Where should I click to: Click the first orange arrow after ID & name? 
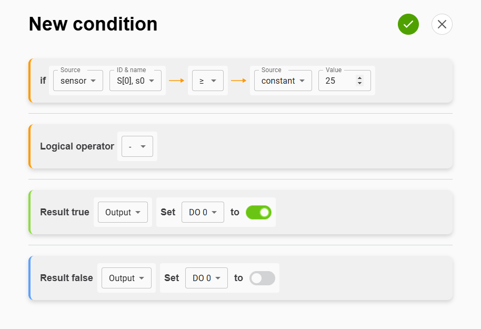(176, 81)
